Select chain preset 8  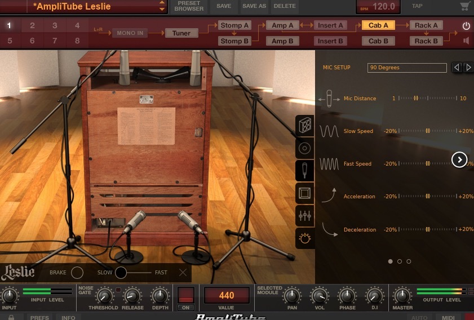(77, 41)
